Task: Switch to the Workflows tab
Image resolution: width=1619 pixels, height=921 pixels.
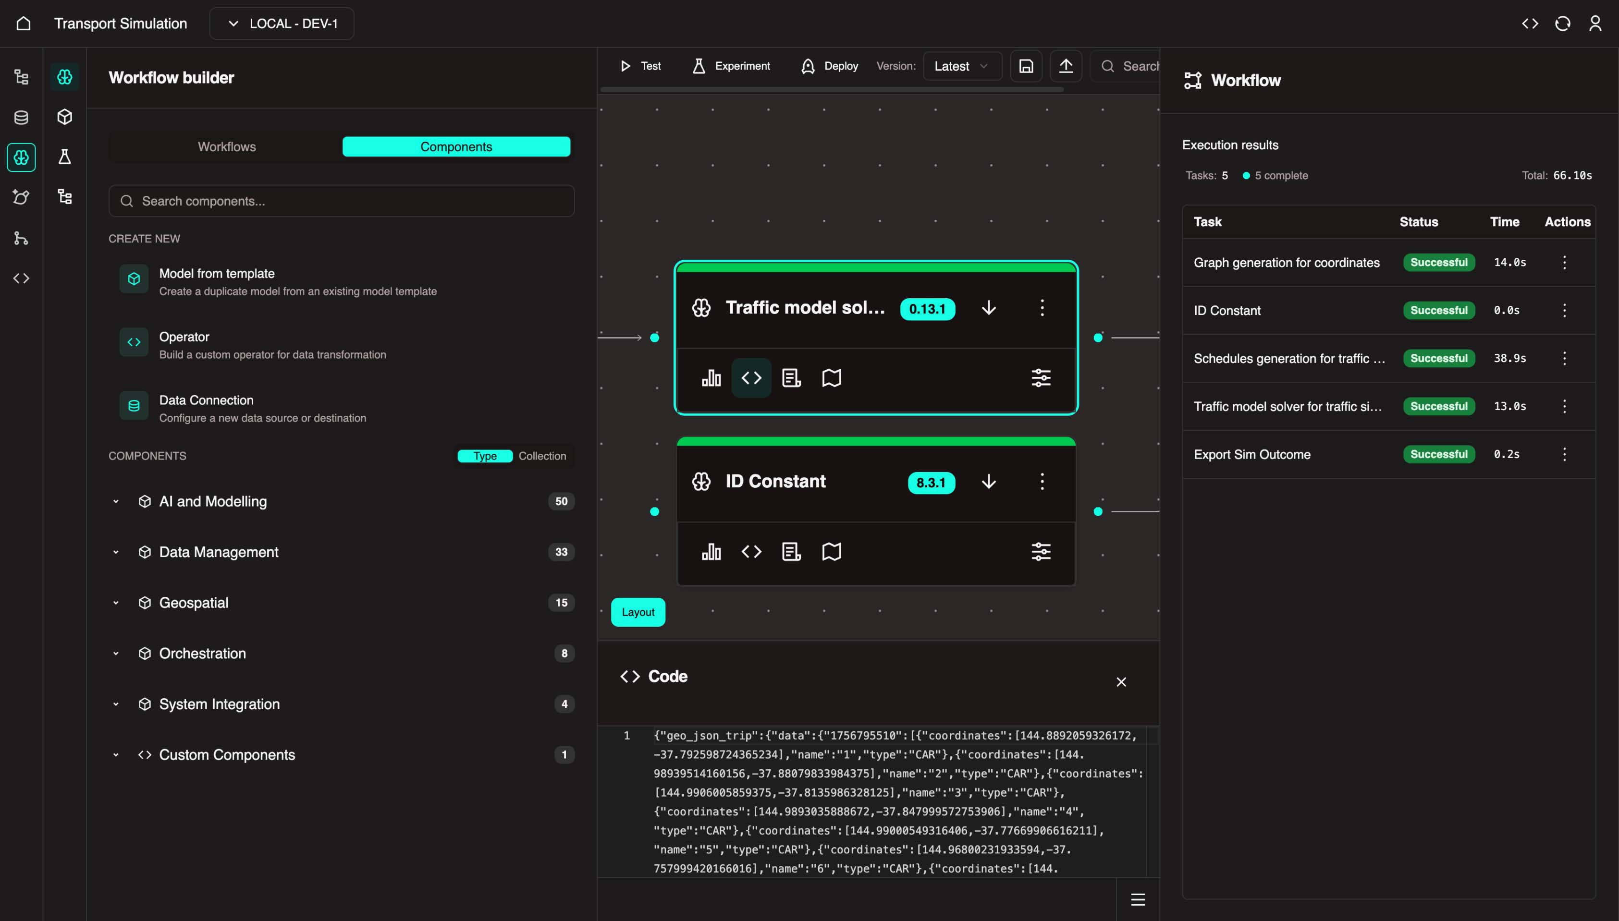Action: [x=226, y=147]
